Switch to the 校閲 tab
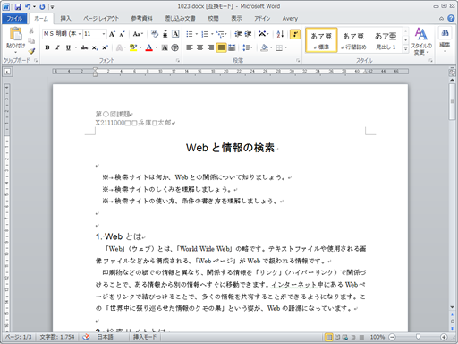The image size is (458, 344). click(x=213, y=19)
